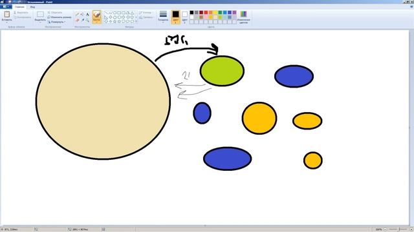Choose the Down arrow shape

[106, 21]
